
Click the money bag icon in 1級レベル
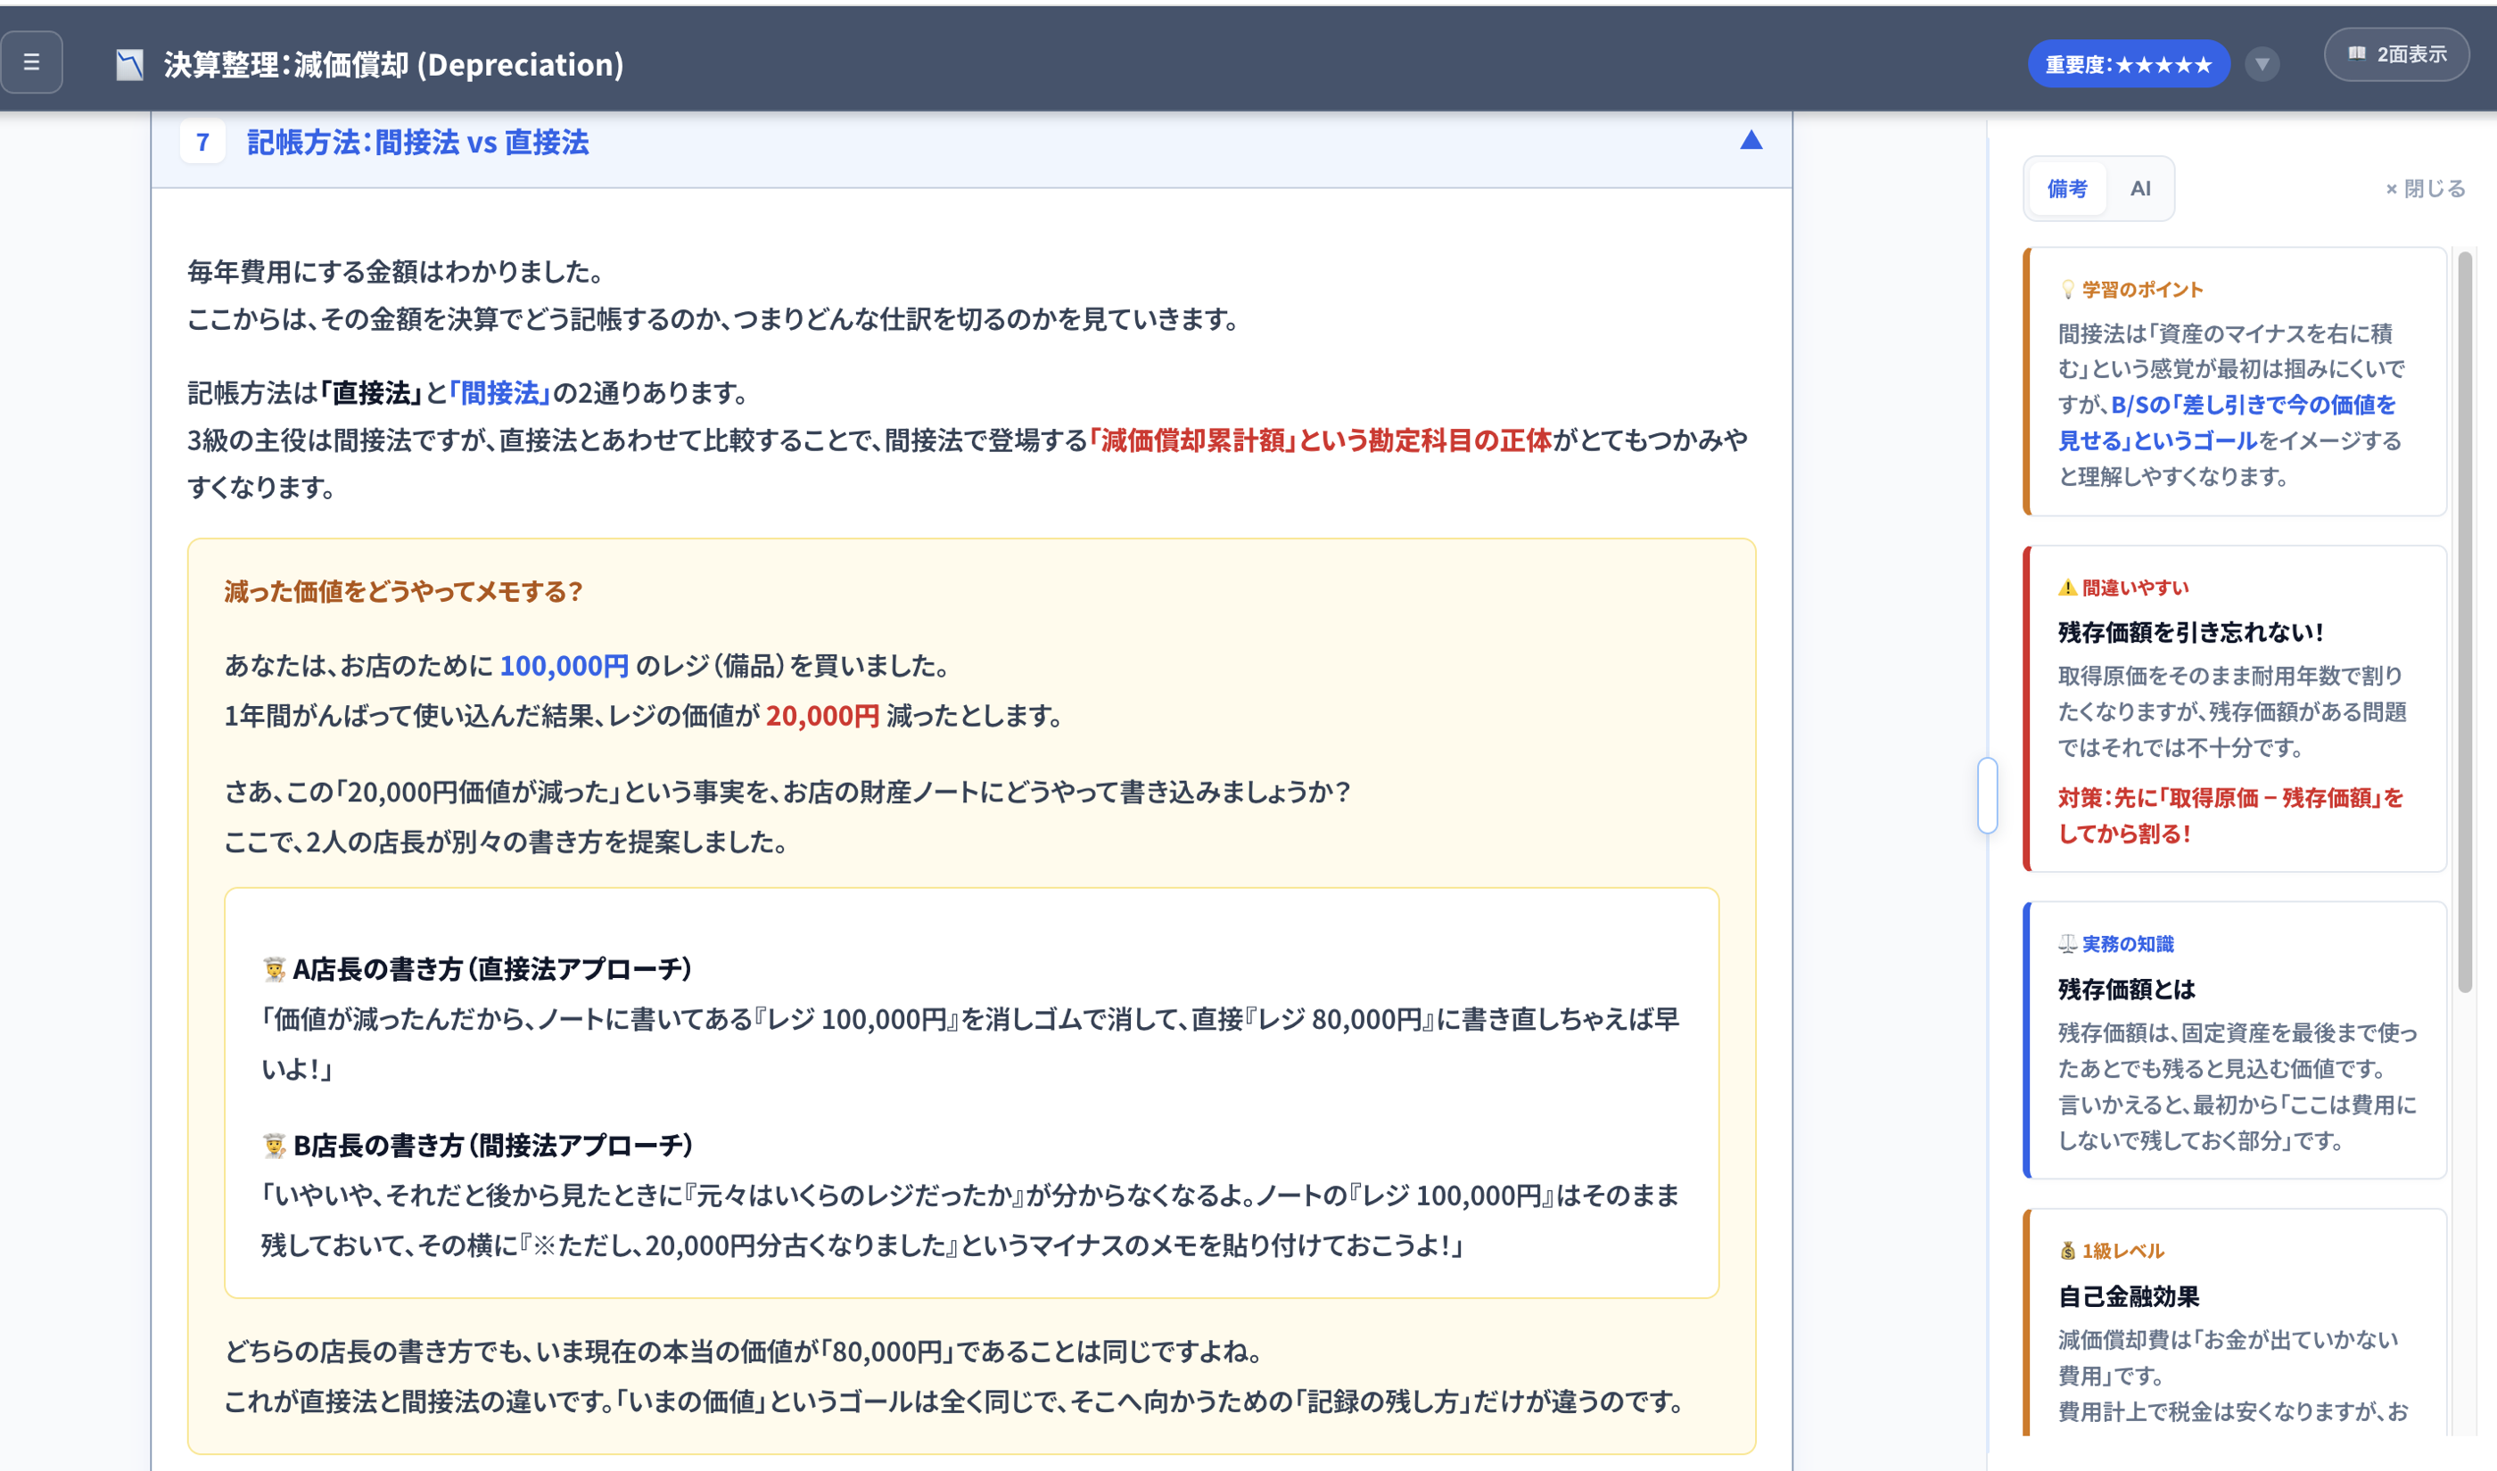[x=2067, y=1251]
